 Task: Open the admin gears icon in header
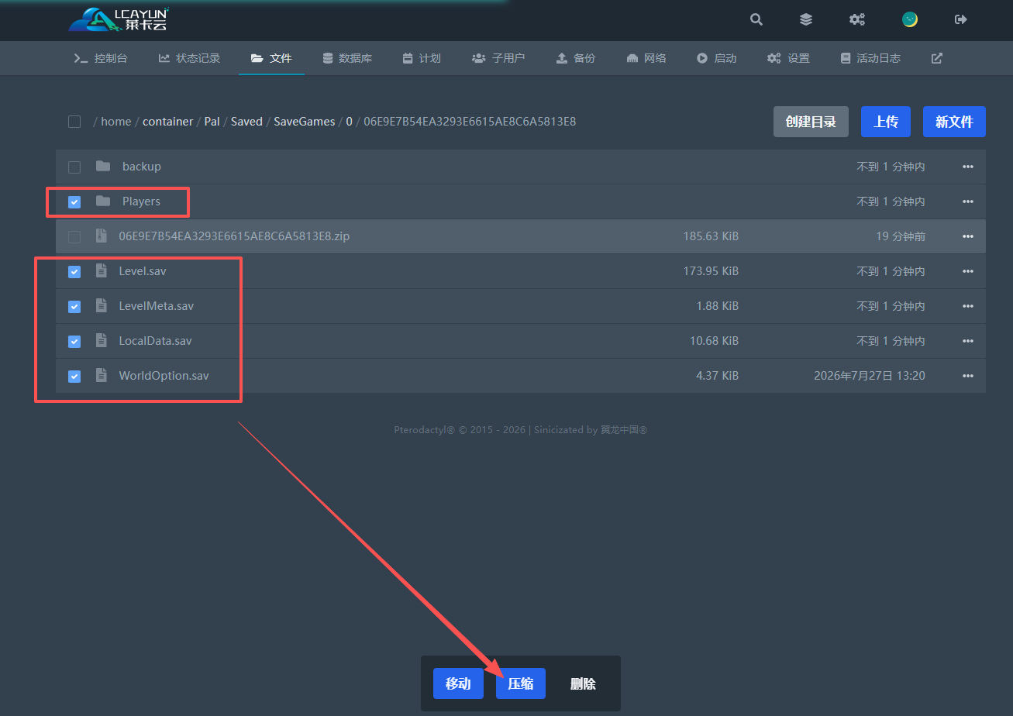857,20
